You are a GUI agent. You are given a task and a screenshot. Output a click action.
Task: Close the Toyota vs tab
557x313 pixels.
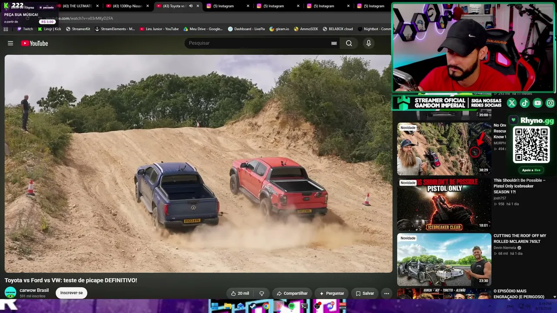198,6
